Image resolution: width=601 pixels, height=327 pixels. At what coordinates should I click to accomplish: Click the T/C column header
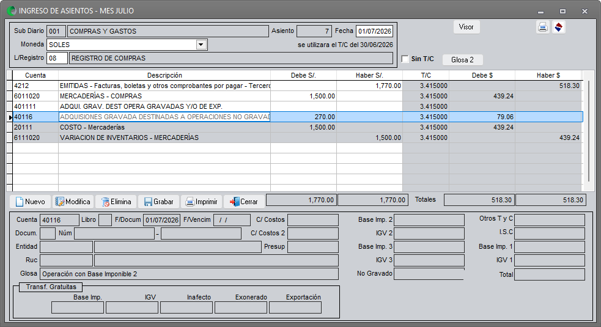tap(426, 76)
